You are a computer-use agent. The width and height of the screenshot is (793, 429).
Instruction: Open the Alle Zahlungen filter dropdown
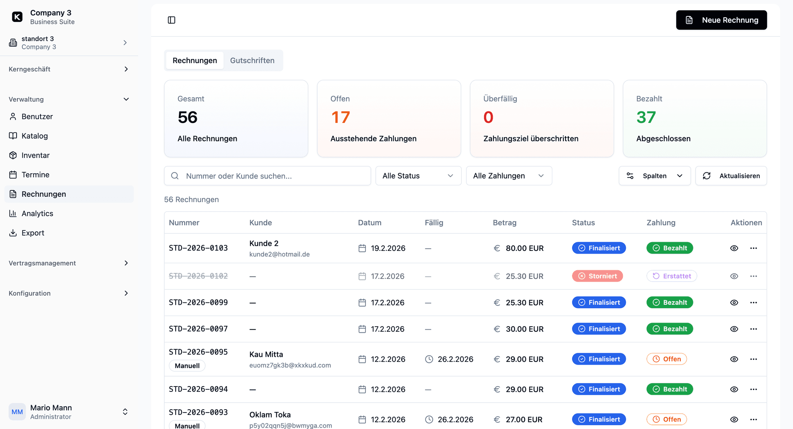pyautogui.click(x=509, y=176)
